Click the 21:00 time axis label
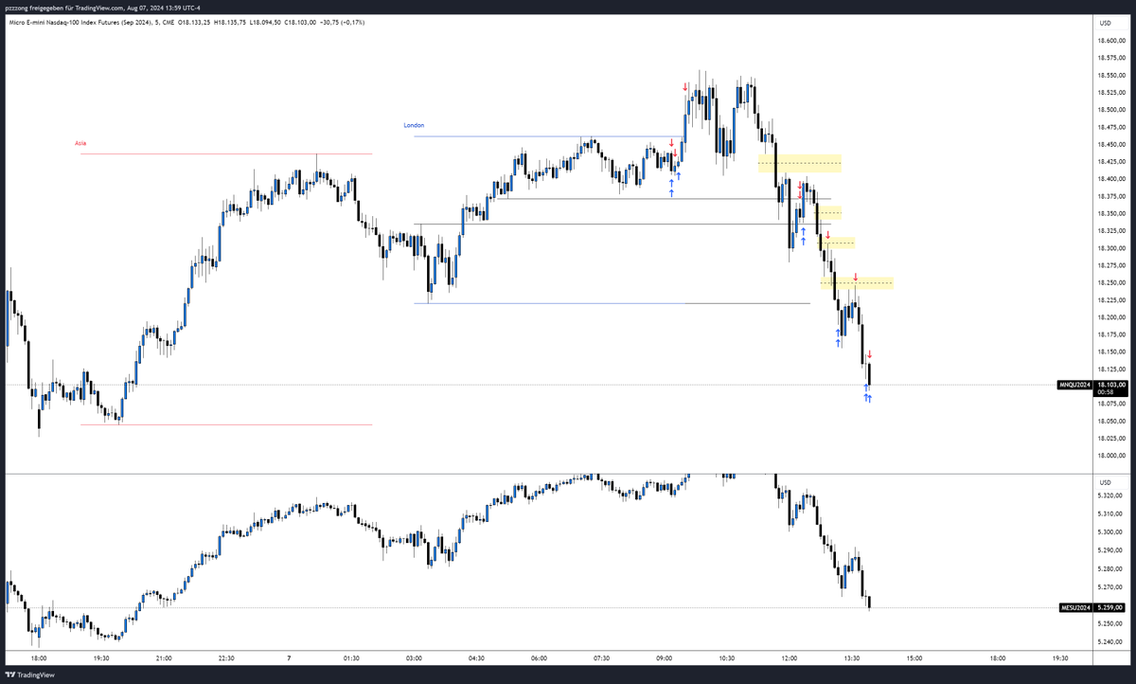The width and height of the screenshot is (1136, 684). [163, 657]
